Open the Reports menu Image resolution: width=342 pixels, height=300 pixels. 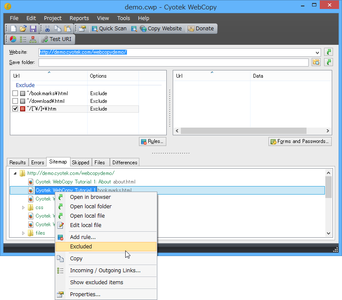(79, 18)
